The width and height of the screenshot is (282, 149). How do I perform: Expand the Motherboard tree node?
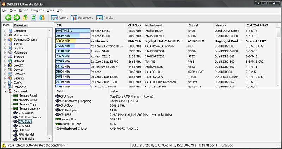coord(5,35)
